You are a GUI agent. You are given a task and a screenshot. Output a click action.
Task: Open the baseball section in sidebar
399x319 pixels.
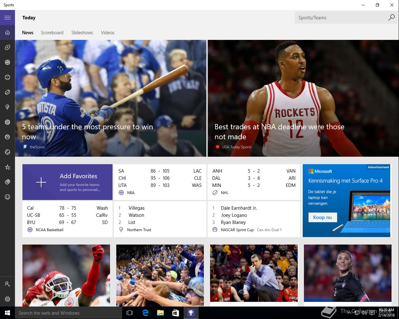(x=7, y=77)
